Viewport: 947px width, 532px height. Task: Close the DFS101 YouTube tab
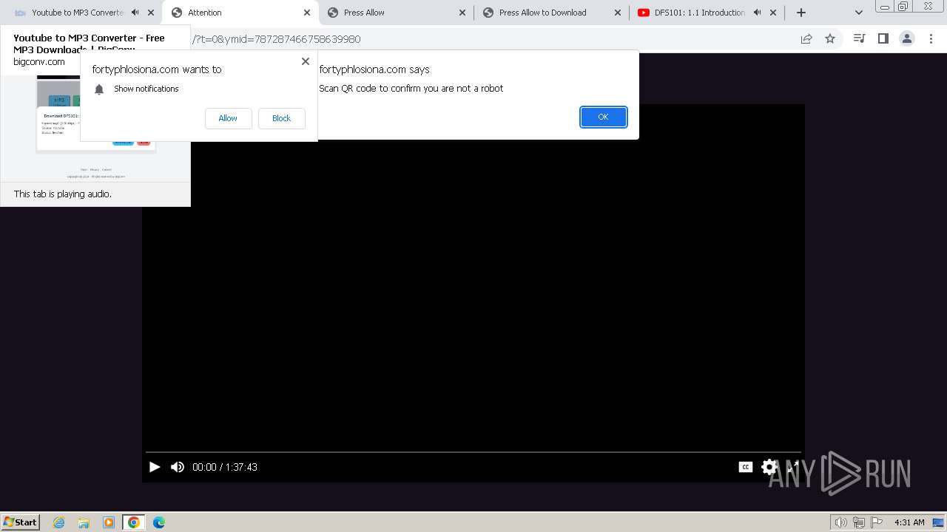pos(773,13)
